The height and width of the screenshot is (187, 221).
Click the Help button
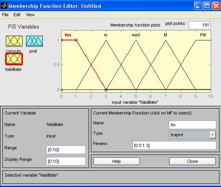[117, 161]
